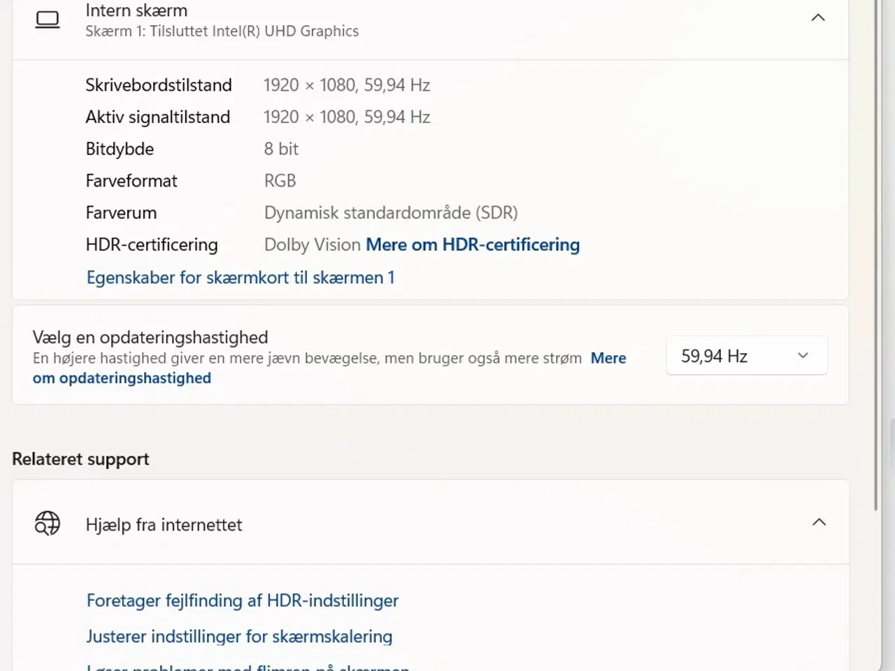This screenshot has height=671, width=895.
Task: Collapse the Hjælp fra internettet chevron
Action: [x=818, y=522]
